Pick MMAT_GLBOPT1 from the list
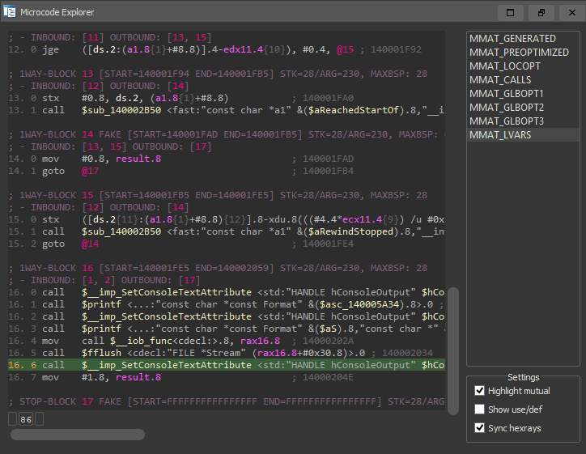The image size is (586, 454). click(x=507, y=94)
